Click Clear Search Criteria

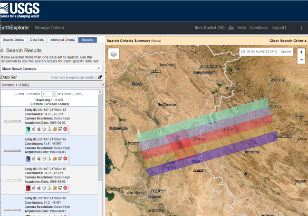[x=288, y=41]
